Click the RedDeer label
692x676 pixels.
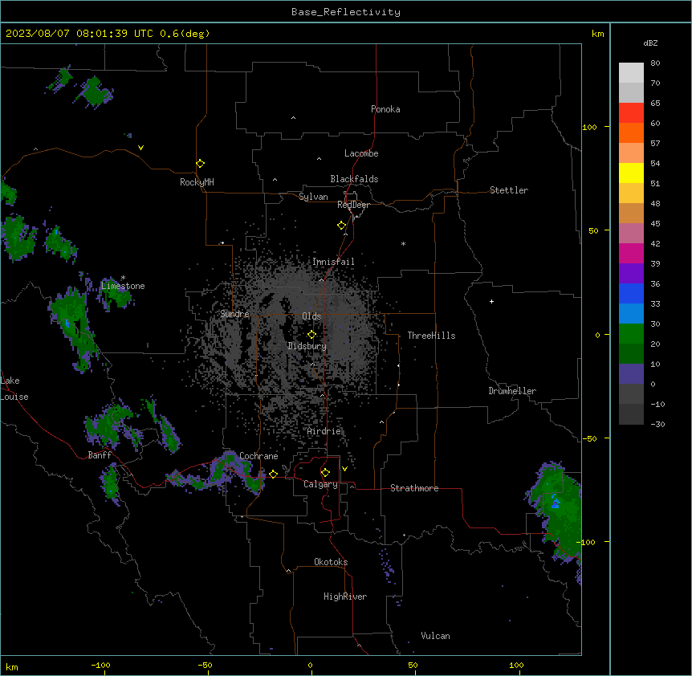(x=353, y=205)
